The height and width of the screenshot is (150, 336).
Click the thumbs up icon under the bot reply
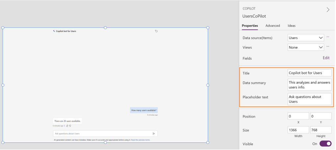67,126
